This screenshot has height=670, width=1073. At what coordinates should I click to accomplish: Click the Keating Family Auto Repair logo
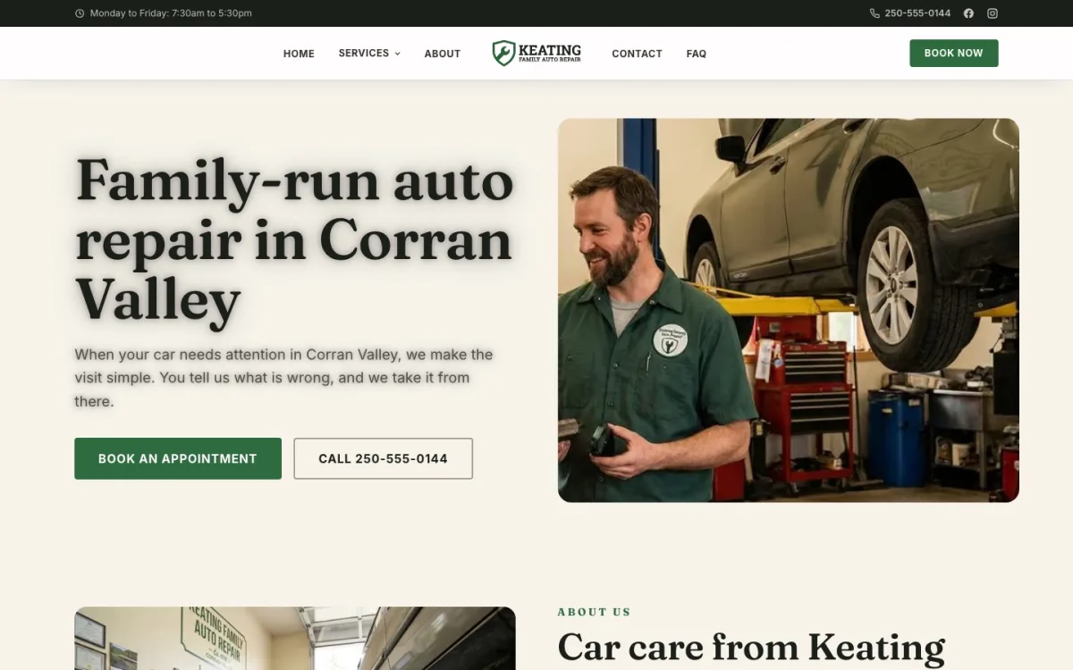536,54
